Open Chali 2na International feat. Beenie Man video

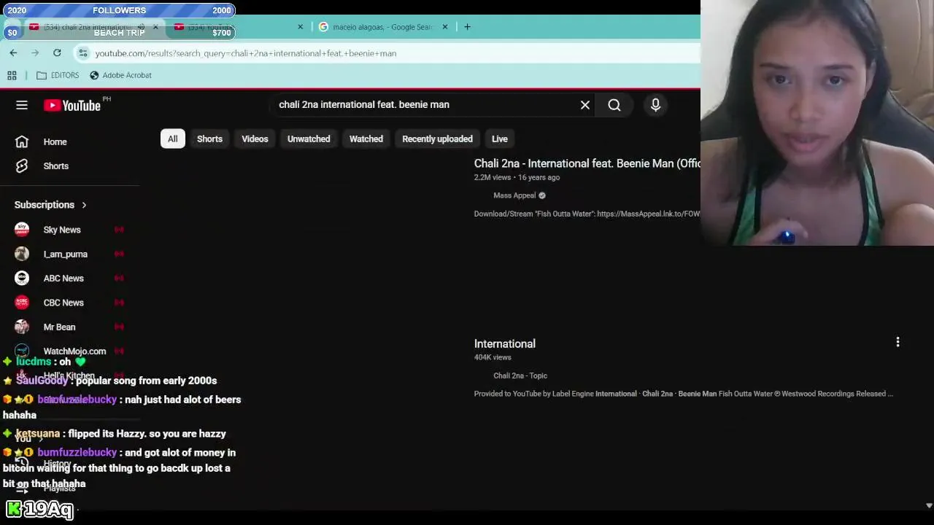coord(587,163)
